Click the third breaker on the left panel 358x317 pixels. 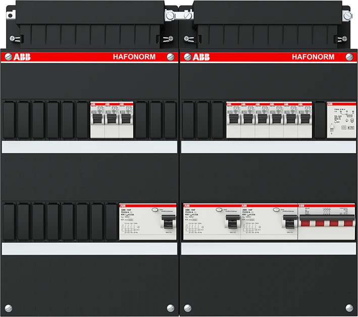click(126, 120)
